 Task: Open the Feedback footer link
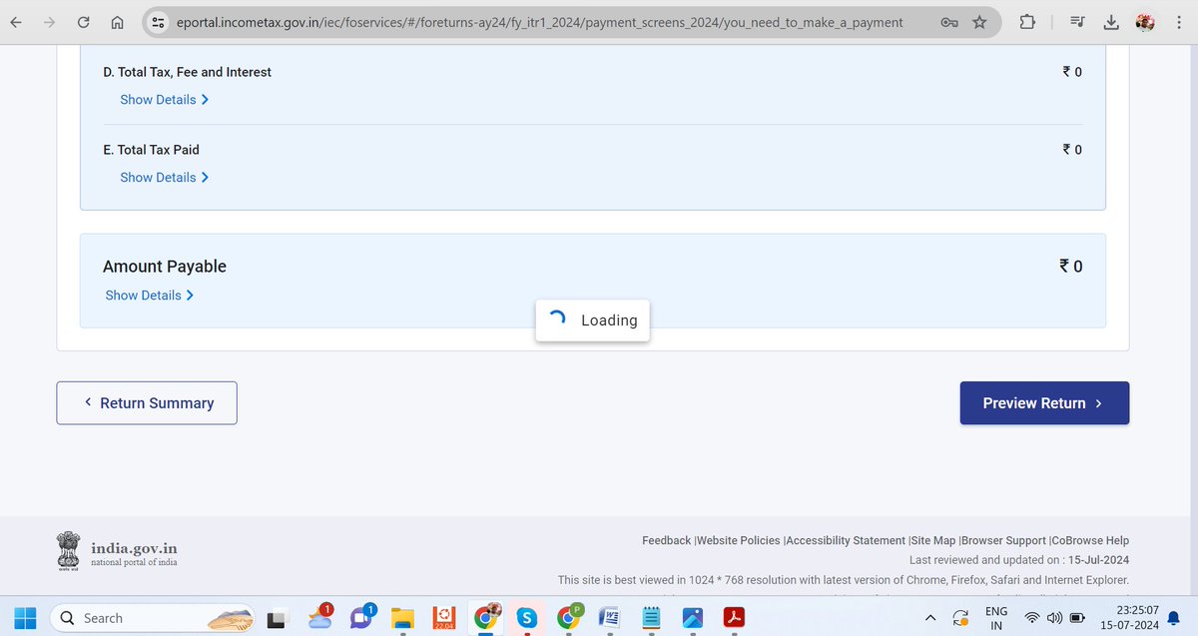(x=666, y=540)
